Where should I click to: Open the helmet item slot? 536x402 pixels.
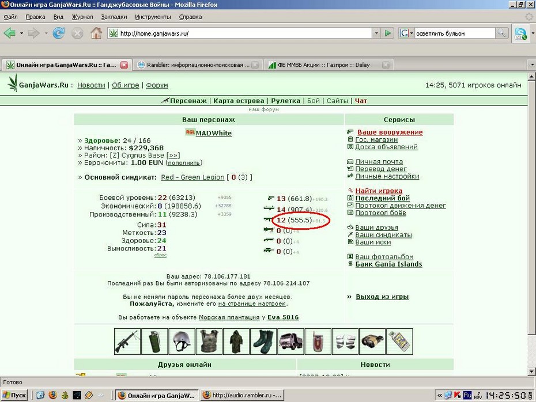tap(182, 342)
